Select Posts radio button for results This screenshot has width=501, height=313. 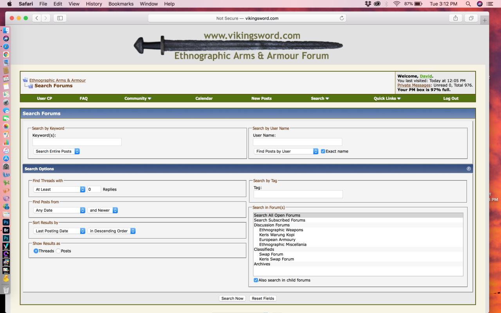[58, 251]
